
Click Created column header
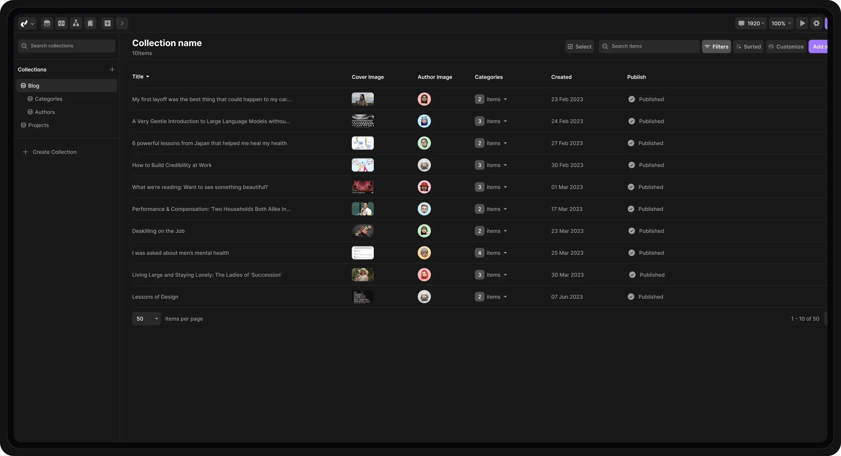(x=562, y=77)
